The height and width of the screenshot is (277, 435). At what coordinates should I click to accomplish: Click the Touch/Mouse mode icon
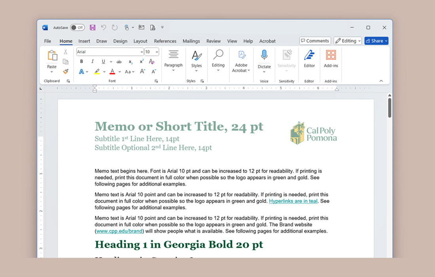tap(127, 27)
